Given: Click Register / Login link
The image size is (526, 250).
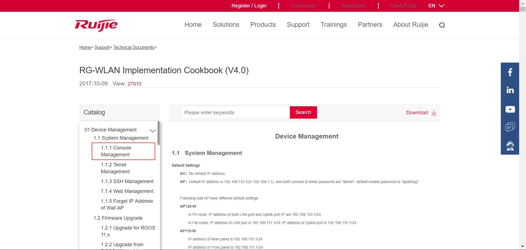Looking at the screenshot, I should 249,6.
